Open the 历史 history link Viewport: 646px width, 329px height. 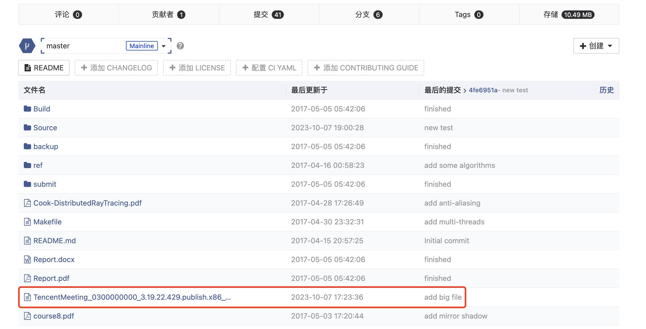(x=606, y=90)
